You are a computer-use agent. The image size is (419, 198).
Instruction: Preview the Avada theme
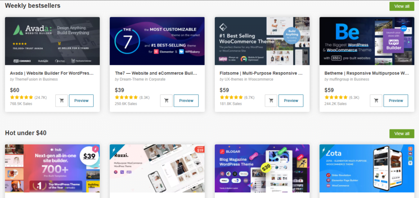[x=81, y=100]
